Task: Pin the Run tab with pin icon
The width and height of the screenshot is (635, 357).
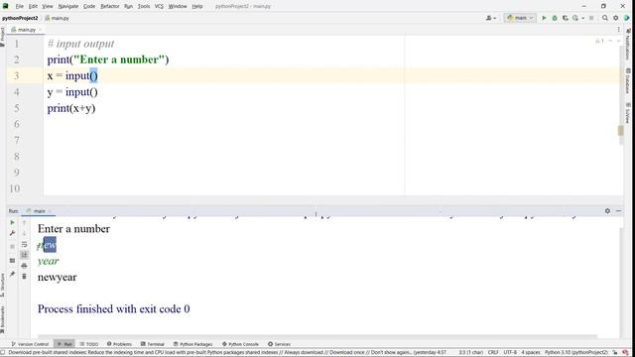Action: (x=12, y=274)
